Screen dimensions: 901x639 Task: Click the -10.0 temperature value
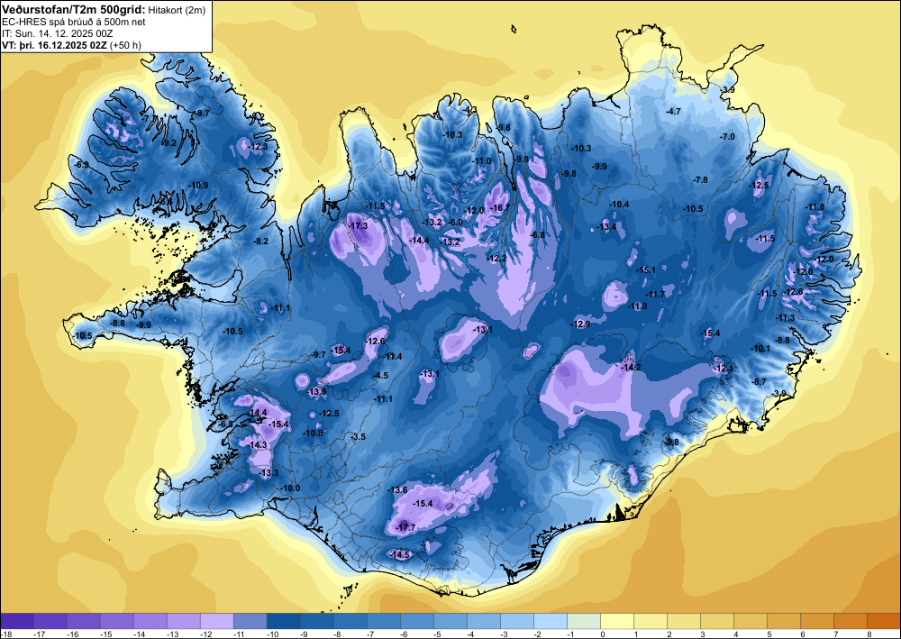click(x=291, y=488)
